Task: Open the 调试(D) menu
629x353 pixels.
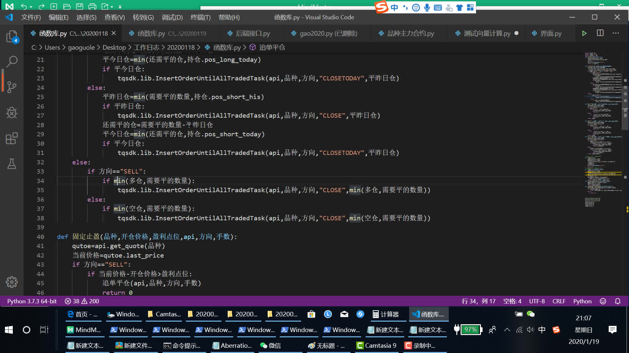Action: pos(172,17)
